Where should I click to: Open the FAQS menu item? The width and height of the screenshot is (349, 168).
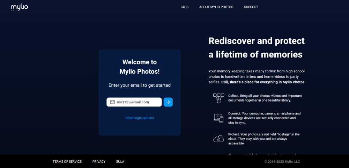(x=185, y=7)
